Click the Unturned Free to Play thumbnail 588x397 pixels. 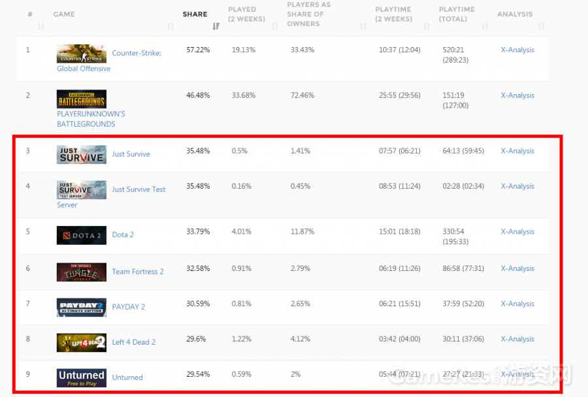[81, 378]
